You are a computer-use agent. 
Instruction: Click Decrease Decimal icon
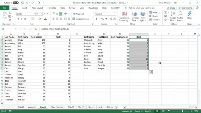115,19
